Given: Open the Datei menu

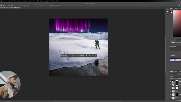Looking at the screenshot, I should [x=5, y=1].
